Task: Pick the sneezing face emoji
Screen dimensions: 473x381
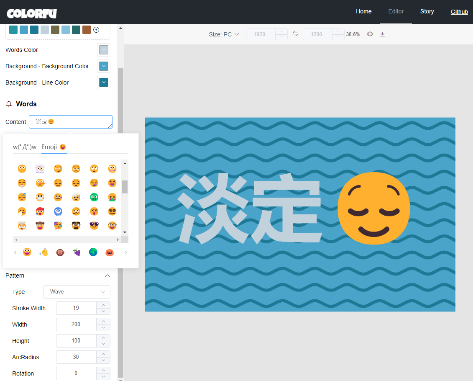Action: pos(22,211)
